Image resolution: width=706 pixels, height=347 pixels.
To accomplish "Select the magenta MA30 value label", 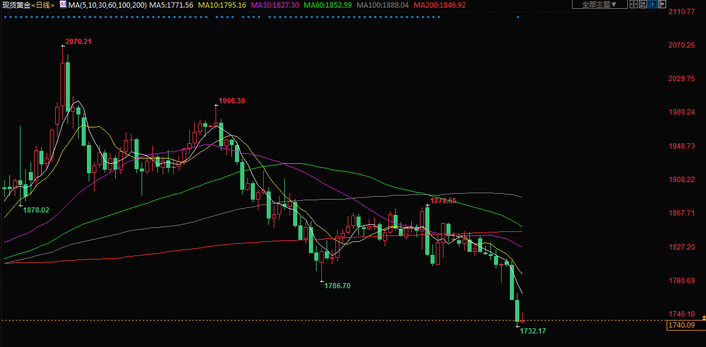I will pyautogui.click(x=275, y=5).
